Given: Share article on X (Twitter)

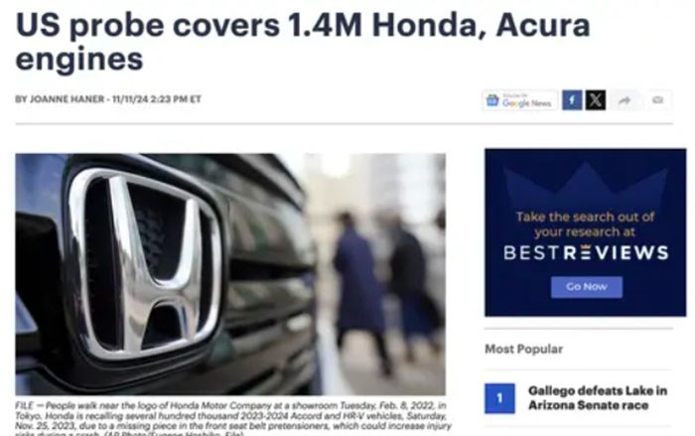Looking at the screenshot, I should (x=596, y=99).
